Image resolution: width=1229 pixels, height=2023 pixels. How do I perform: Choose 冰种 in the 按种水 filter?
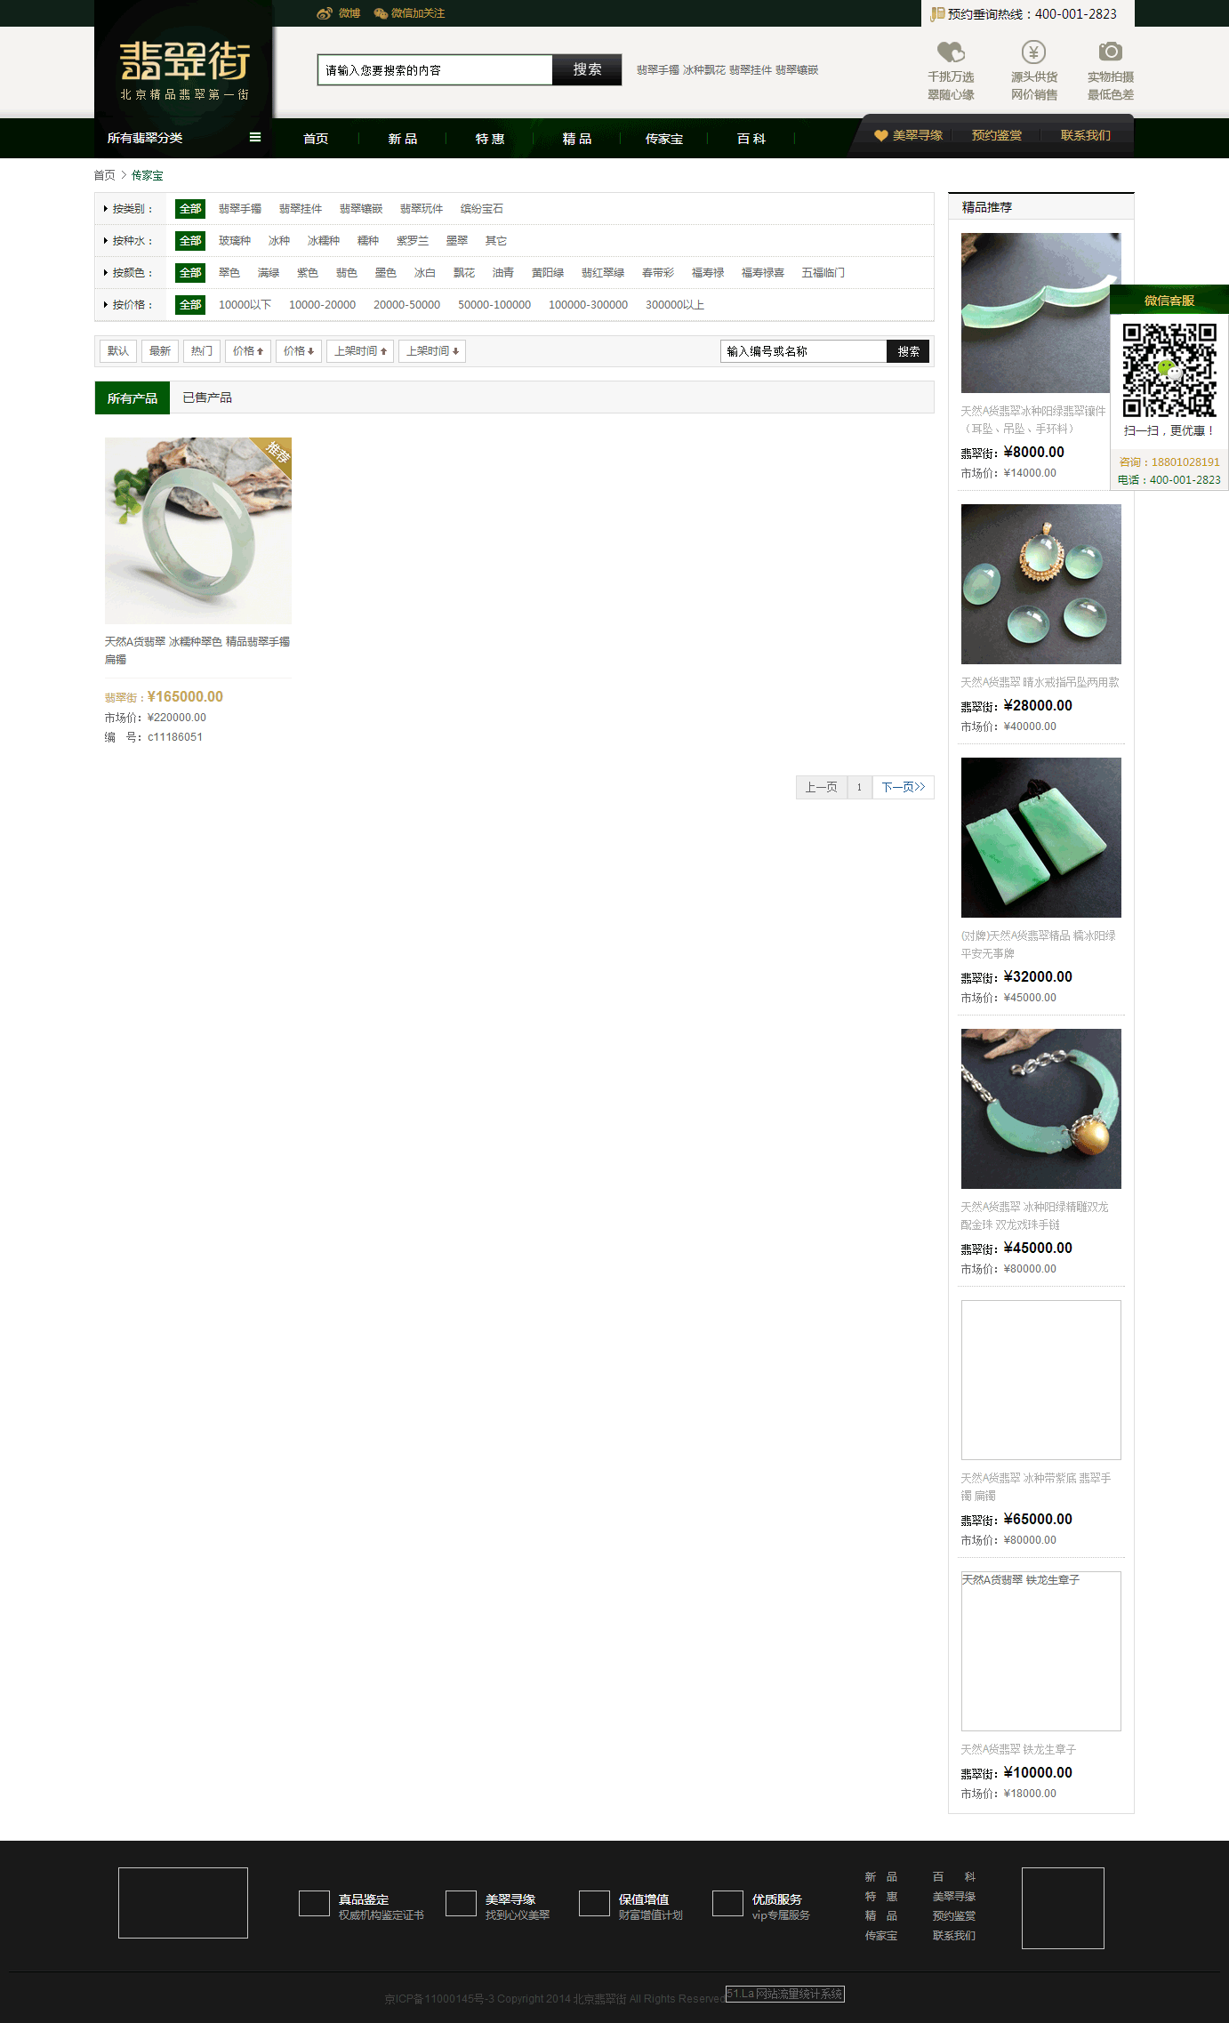coord(279,241)
